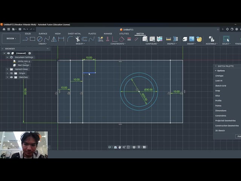Click the Pan hand icon

120,147
